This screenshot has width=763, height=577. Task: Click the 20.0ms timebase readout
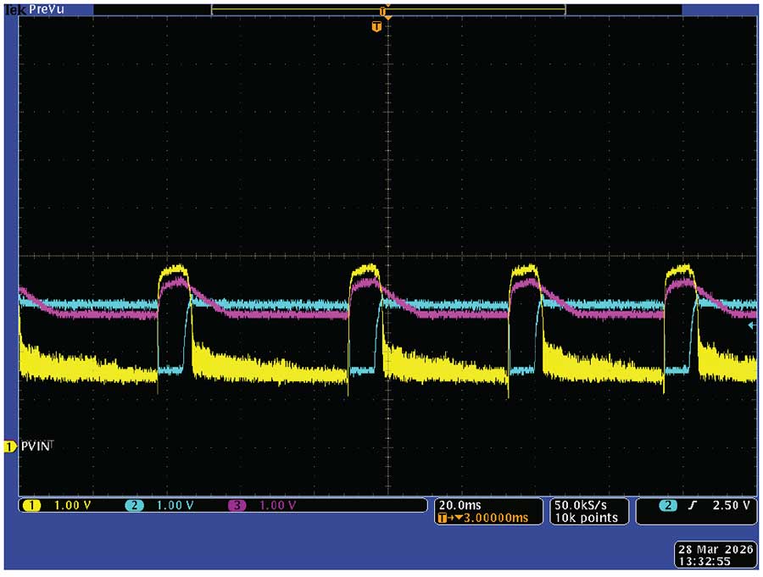(x=459, y=506)
